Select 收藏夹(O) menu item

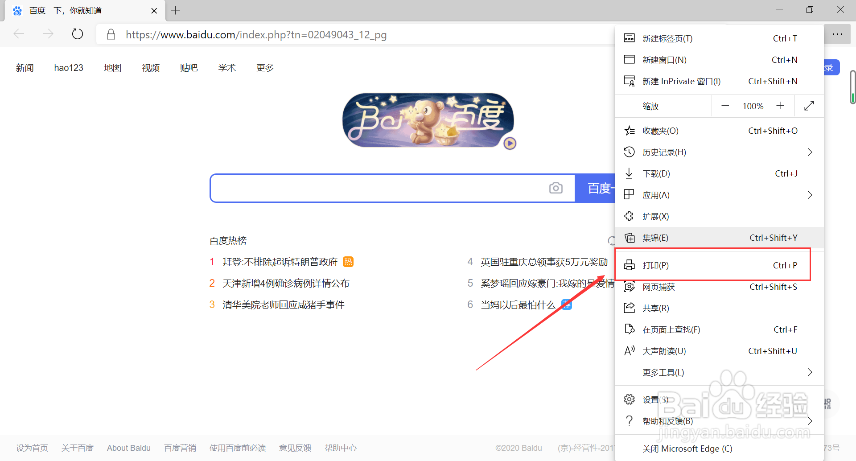(719, 131)
